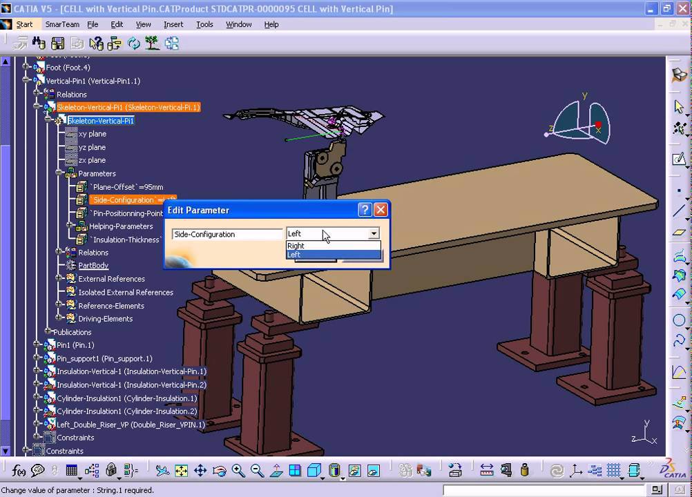Select Cylinder-Insulation1 (Cylinder-Insulation.2) item

(126, 411)
